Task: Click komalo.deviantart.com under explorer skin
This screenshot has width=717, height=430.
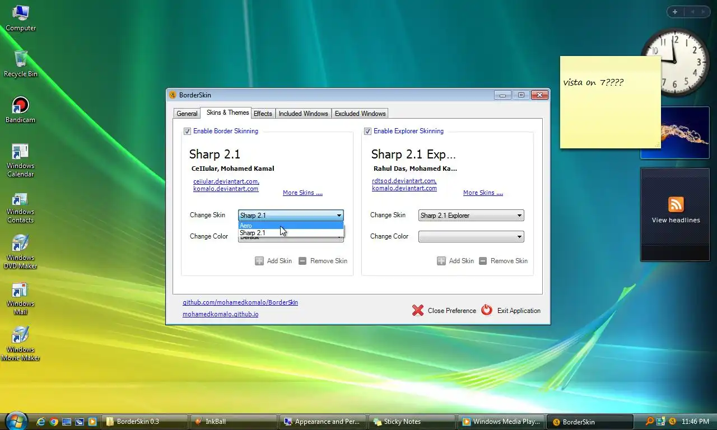Action: [x=404, y=188]
